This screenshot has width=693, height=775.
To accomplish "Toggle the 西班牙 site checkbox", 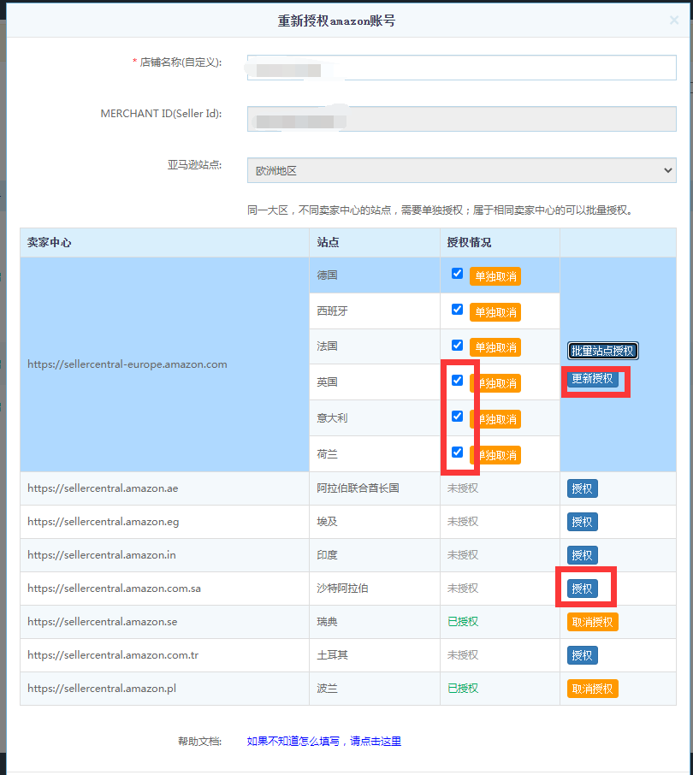I will coord(457,310).
